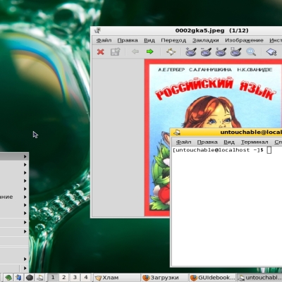The width and height of the screenshot is (282, 282).
Task: Click the blue second launcher icon in bottom panel
Action: [x=19, y=278]
